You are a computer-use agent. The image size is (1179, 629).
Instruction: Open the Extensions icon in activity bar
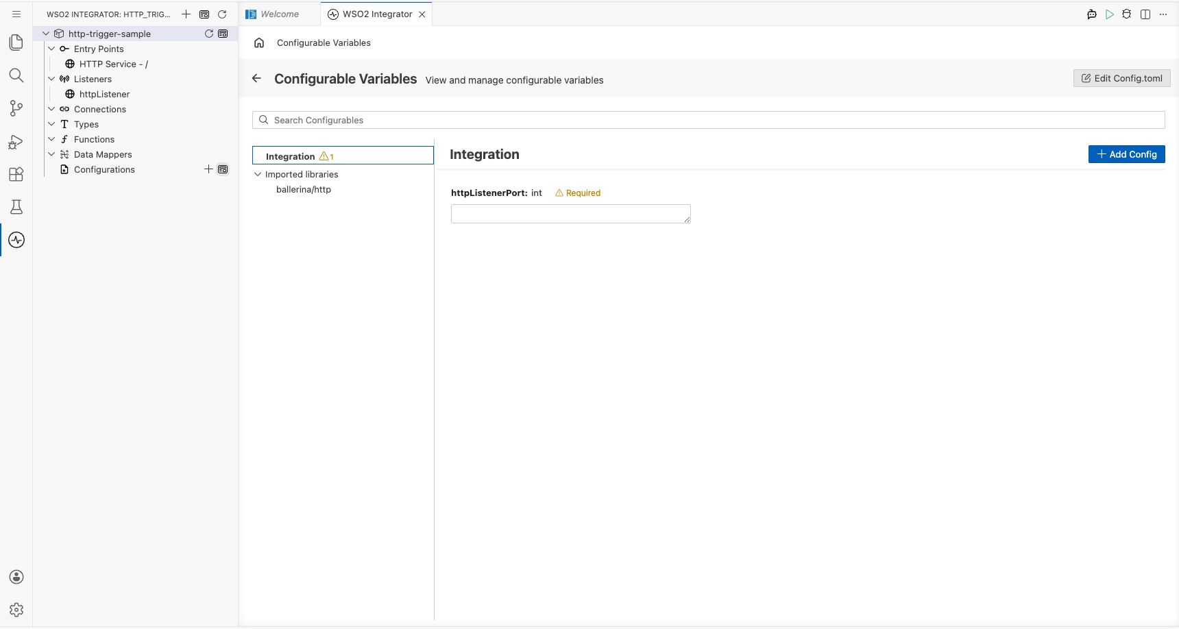(x=16, y=174)
